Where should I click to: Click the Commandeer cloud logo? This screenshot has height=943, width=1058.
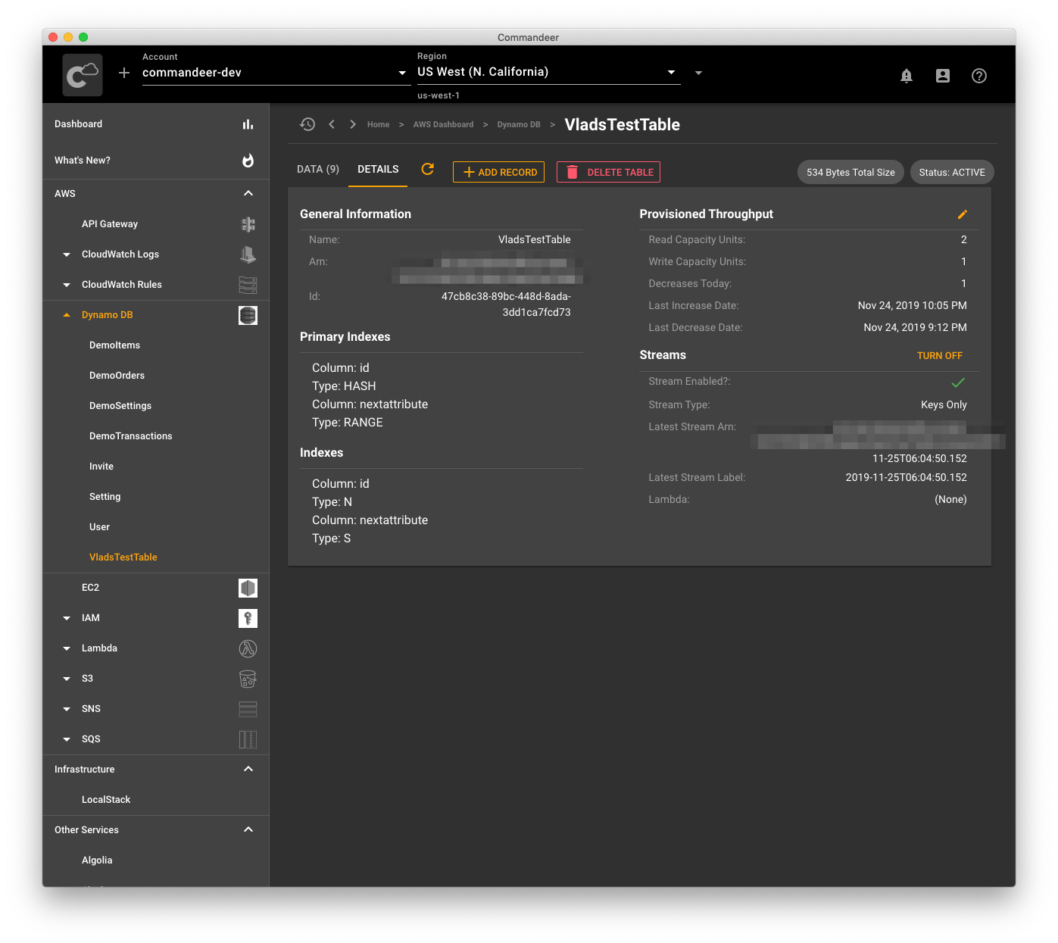pyautogui.click(x=83, y=75)
